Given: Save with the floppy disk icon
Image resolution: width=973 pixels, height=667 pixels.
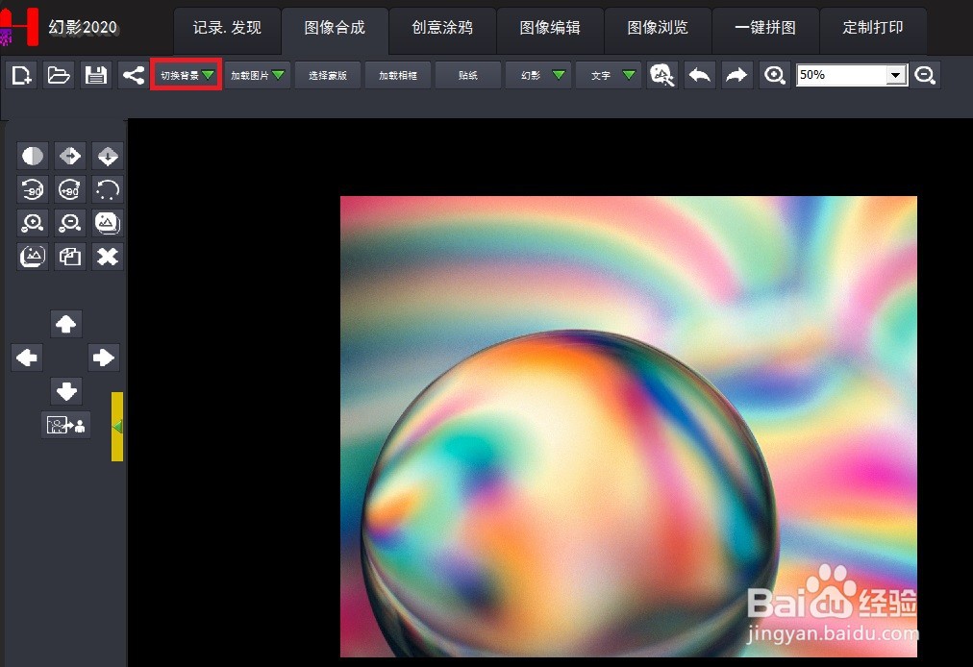Looking at the screenshot, I should coord(95,76).
